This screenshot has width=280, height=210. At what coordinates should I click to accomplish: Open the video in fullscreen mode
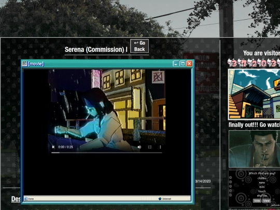coord(150,147)
